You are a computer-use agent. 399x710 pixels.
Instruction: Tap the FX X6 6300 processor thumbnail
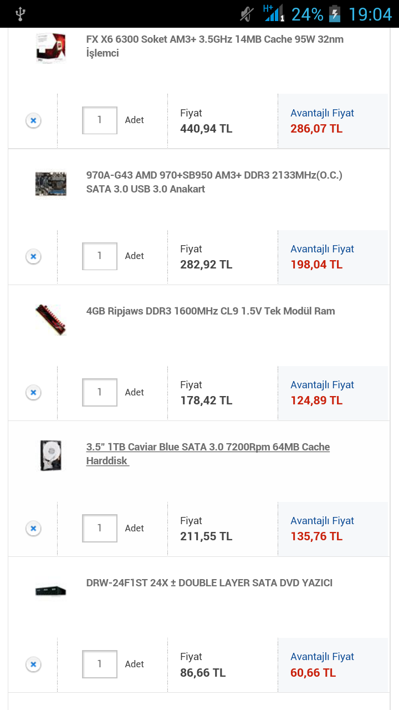(51, 48)
